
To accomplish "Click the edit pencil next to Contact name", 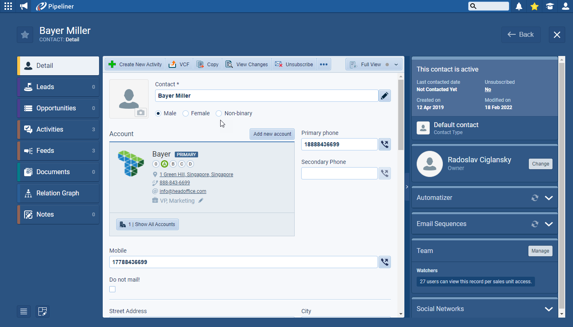I will tap(384, 96).
